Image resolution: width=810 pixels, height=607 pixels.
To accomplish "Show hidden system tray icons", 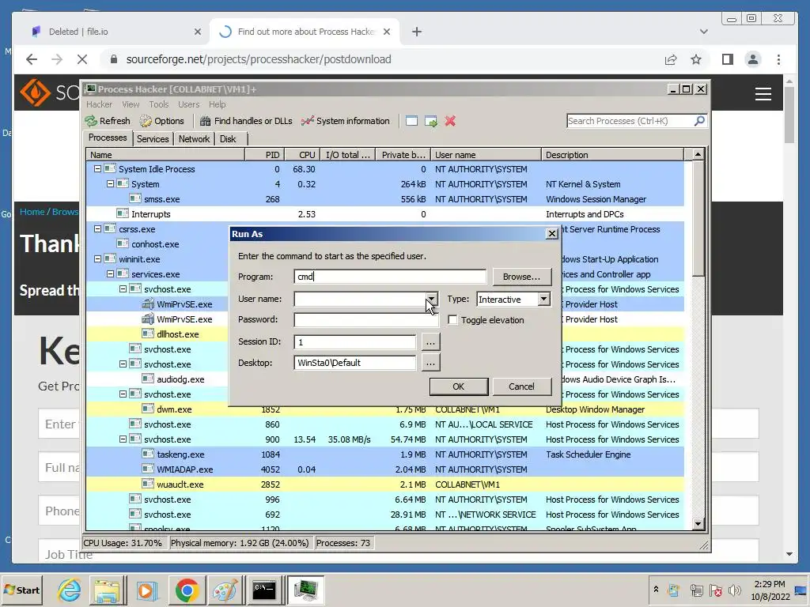I will (656, 589).
